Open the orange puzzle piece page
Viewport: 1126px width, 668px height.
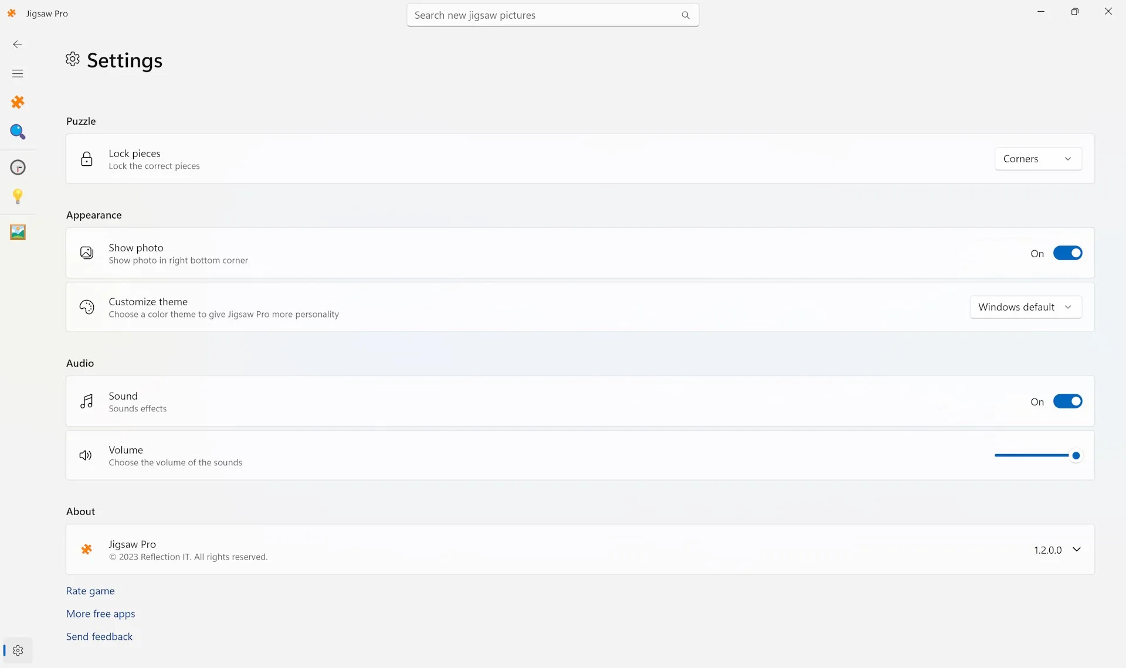tap(18, 103)
